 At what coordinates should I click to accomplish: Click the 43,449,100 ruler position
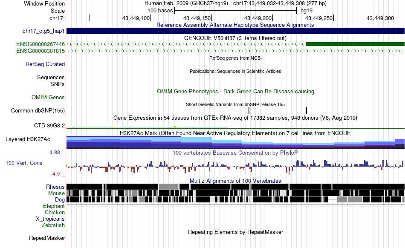coord(136,18)
